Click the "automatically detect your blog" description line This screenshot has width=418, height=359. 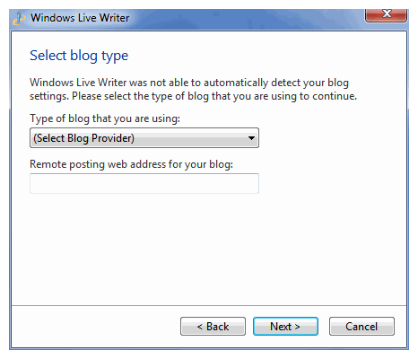(276, 83)
